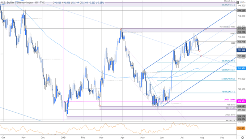The image size is (246, 139).
Task: Select the 92.368 current price label
Action: tap(241, 50)
